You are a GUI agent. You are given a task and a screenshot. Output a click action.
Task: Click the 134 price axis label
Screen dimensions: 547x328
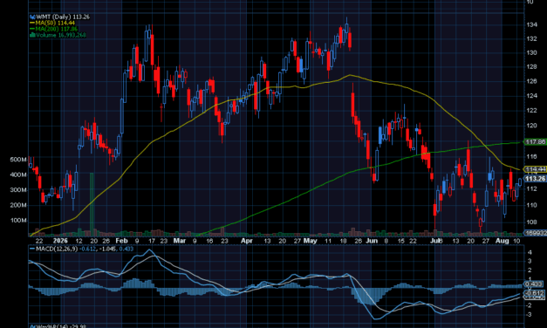click(531, 24)
